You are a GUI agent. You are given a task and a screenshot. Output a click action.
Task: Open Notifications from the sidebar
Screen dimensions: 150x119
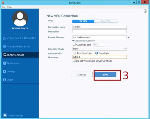tap(11, 63)
